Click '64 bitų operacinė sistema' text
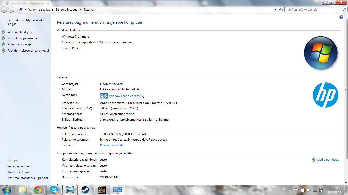 (x=117, y=114)
